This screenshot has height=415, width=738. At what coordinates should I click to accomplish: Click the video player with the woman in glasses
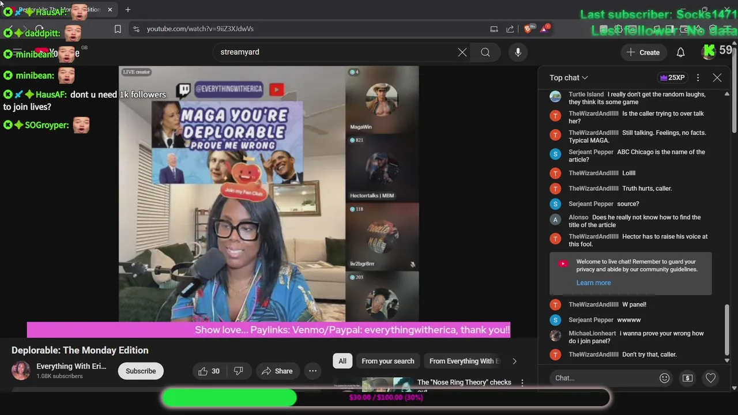[x=269, y=194]
